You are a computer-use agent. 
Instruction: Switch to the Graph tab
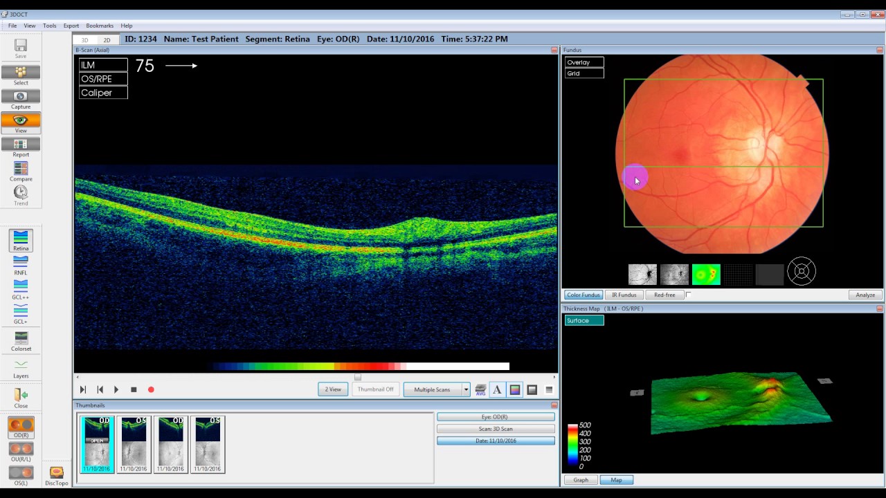[x=581, y=480]
